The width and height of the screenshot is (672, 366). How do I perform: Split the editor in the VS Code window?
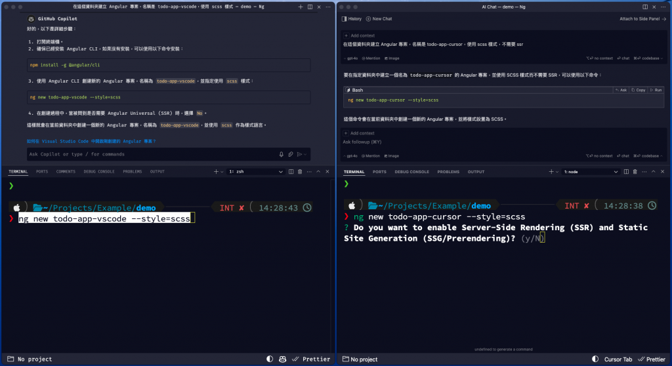coord(310,7)
